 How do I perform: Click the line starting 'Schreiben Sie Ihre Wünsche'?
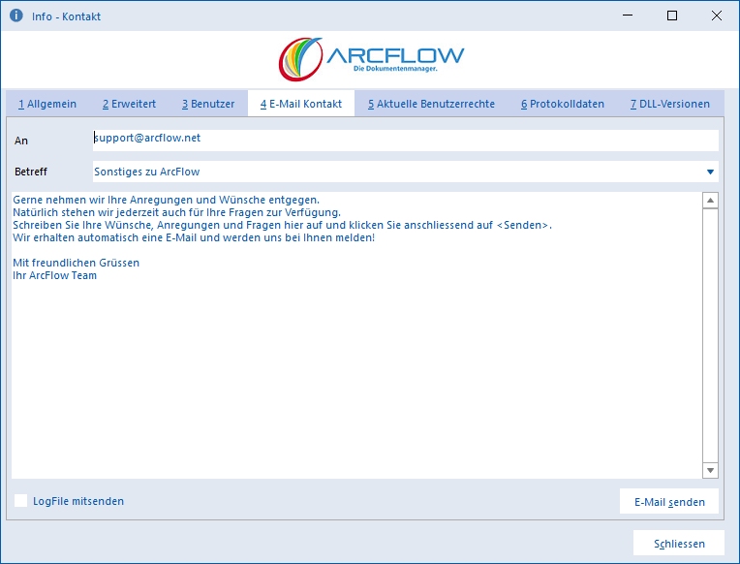[282, 225]
